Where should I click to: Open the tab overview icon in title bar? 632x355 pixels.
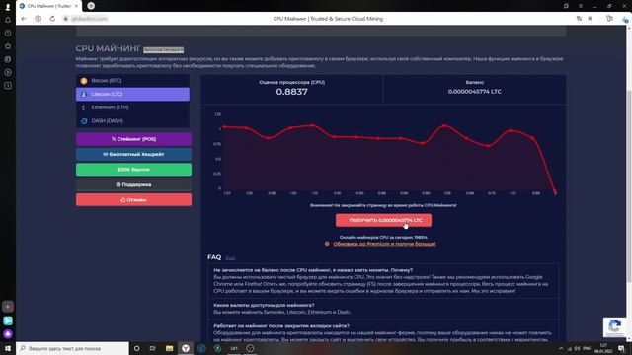tap(566, 6)
